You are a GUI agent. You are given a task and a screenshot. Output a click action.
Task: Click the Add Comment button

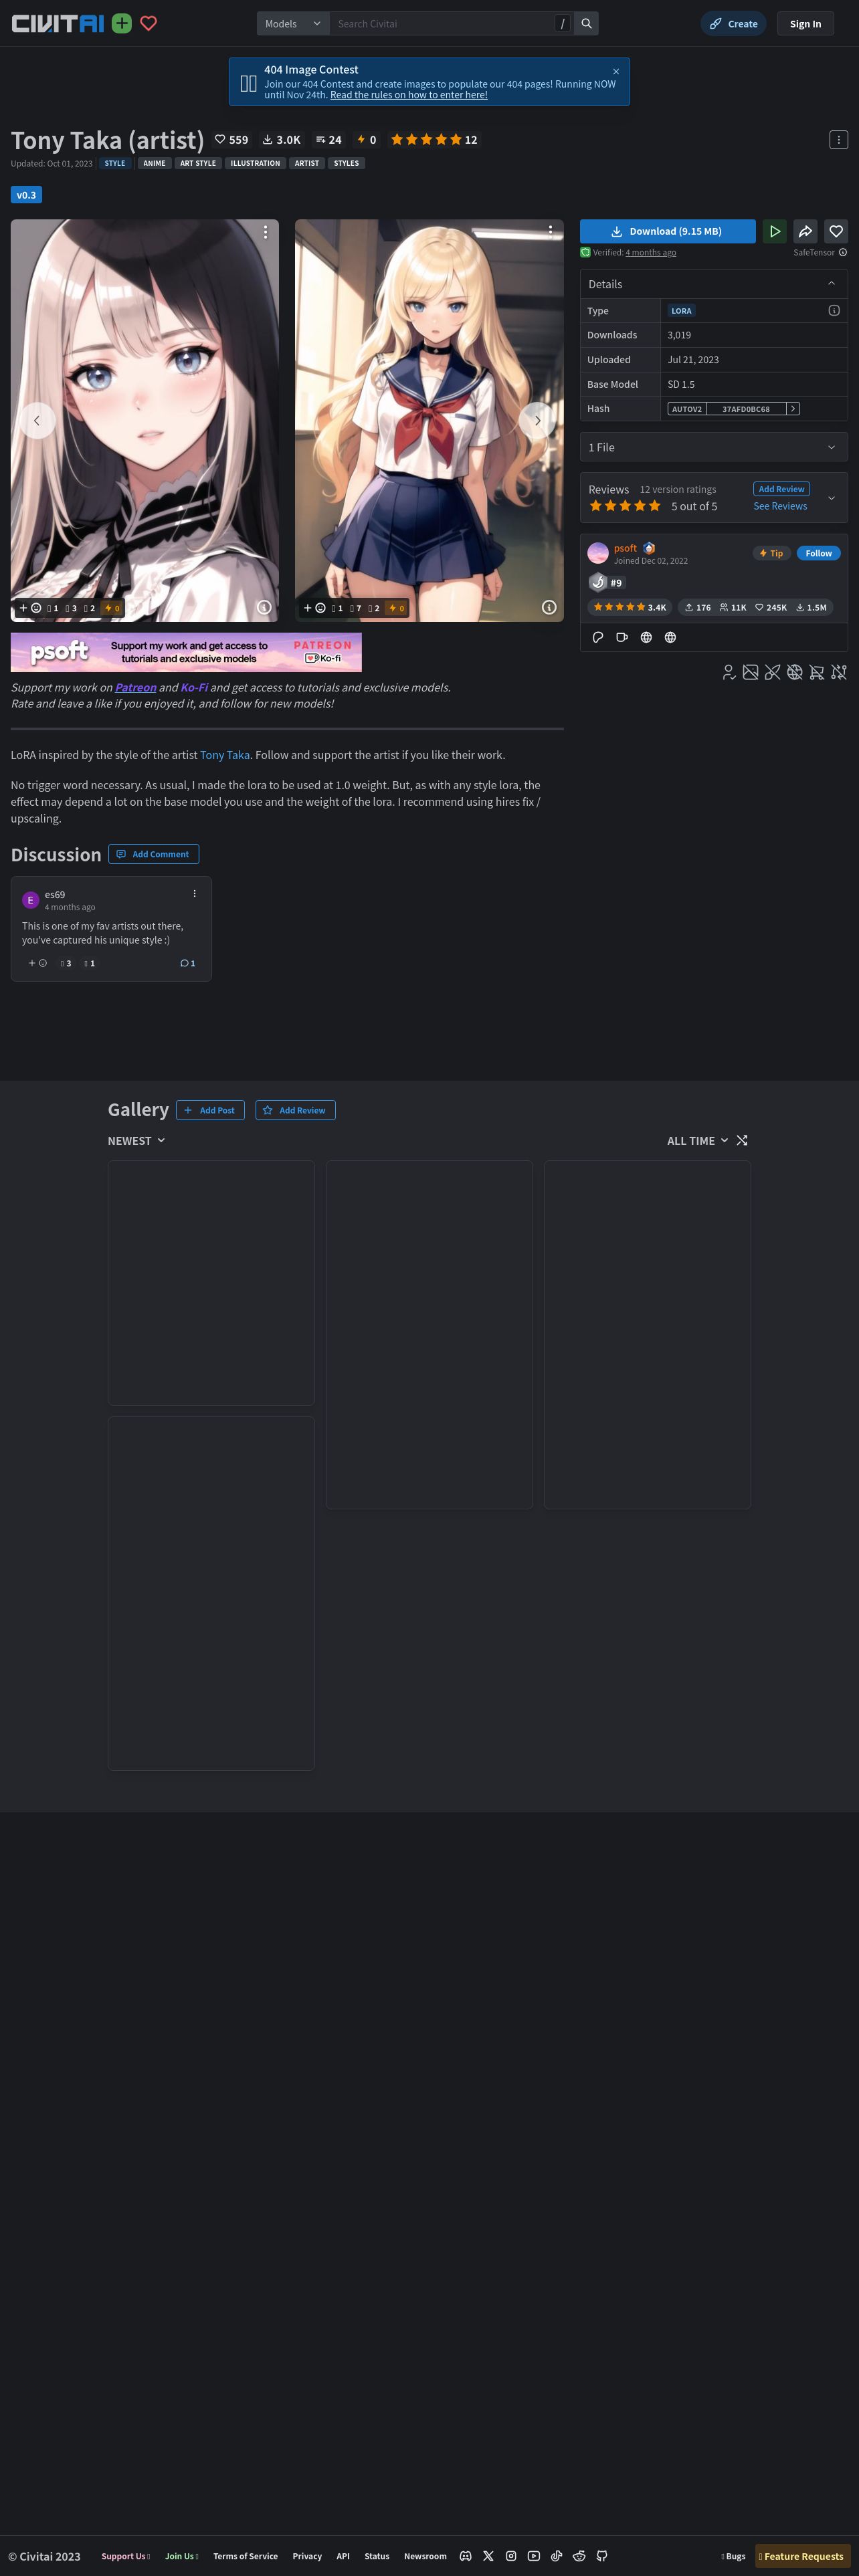pyautogui.click(x=153, y=854)
